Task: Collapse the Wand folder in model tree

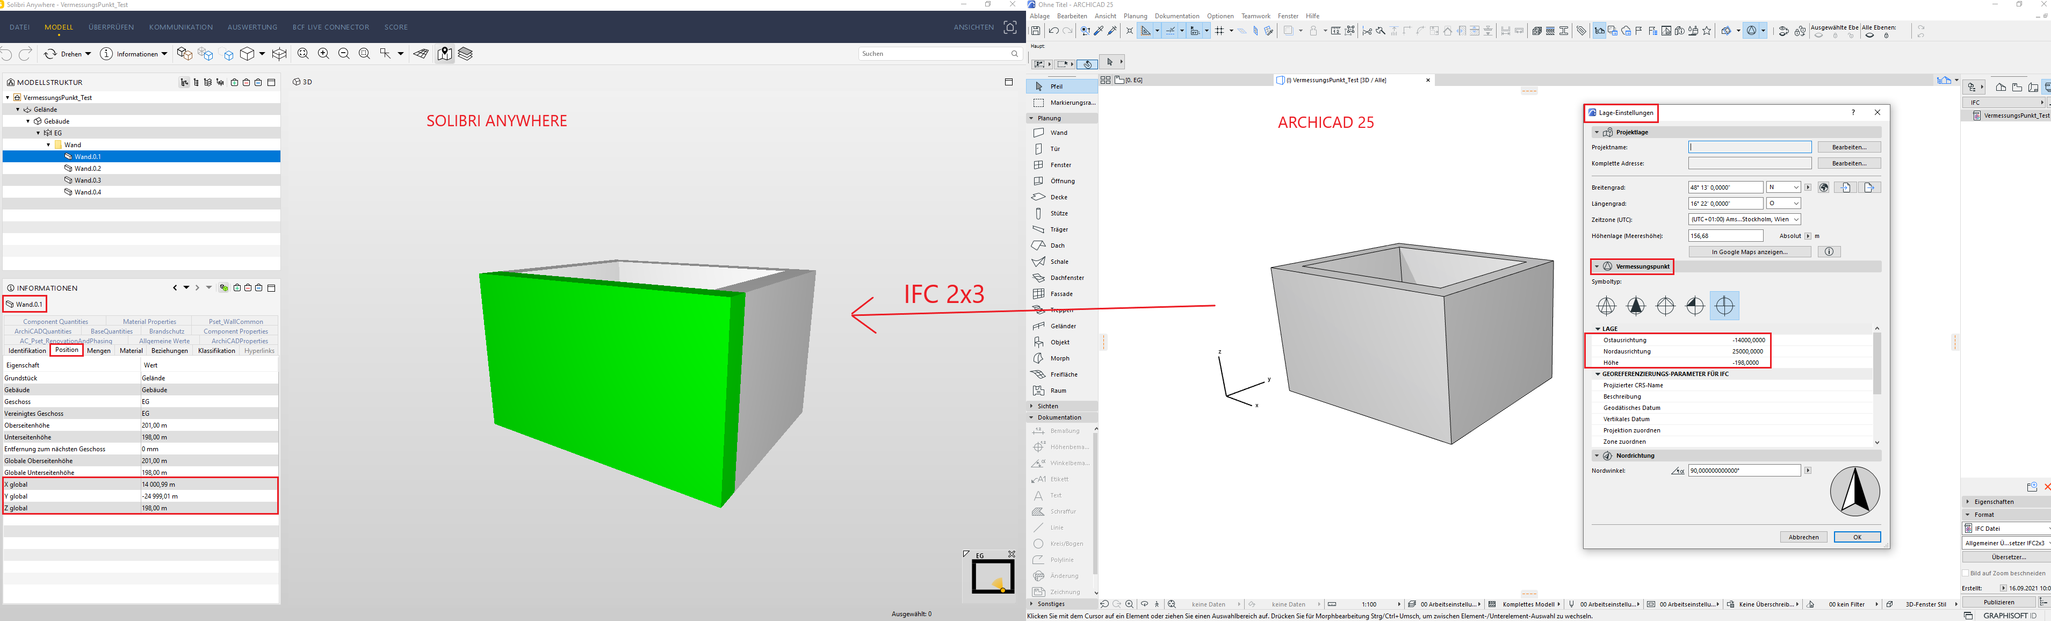Action: click(48, 145)
